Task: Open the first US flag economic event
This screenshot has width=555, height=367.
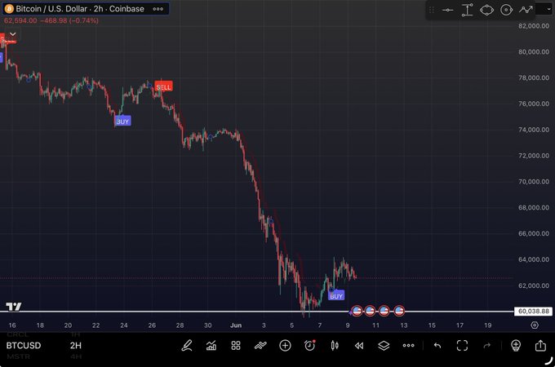Action: tap(357, 312)
